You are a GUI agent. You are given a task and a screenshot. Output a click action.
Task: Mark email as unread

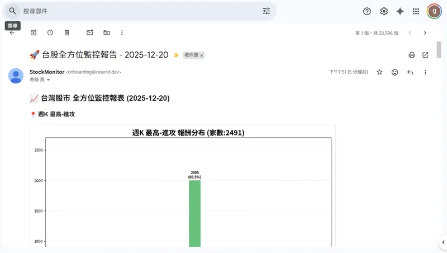click(x=90, y=32)
